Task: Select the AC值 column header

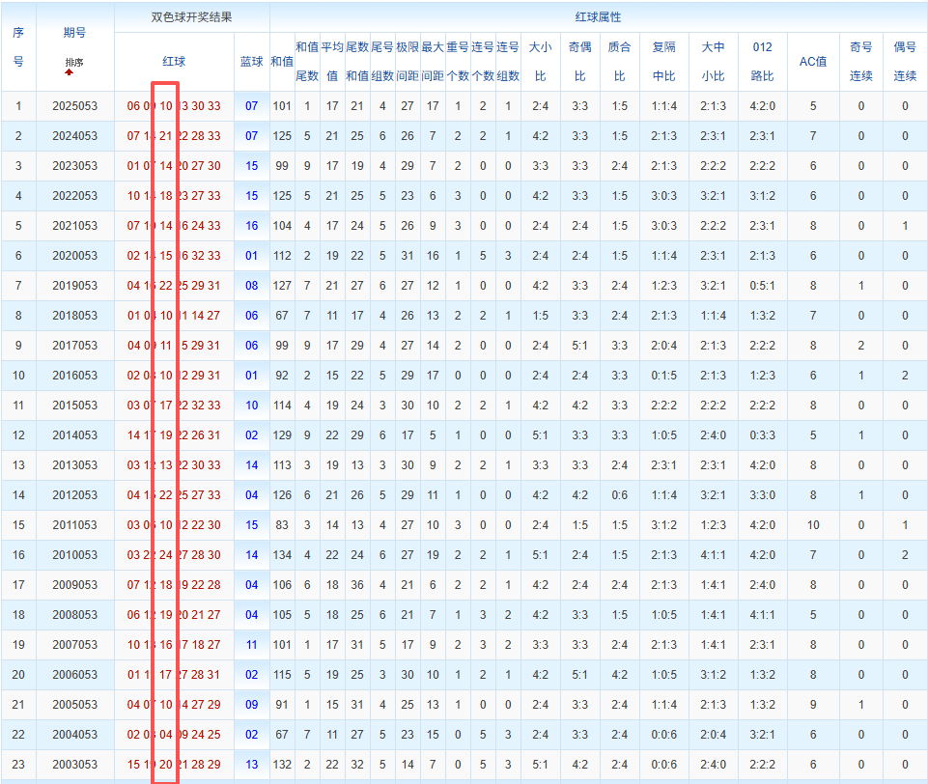Action: click(x=813, y=62)
